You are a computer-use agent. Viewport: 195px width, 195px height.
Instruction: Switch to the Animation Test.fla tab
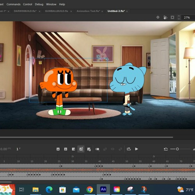tap(88, 11)
